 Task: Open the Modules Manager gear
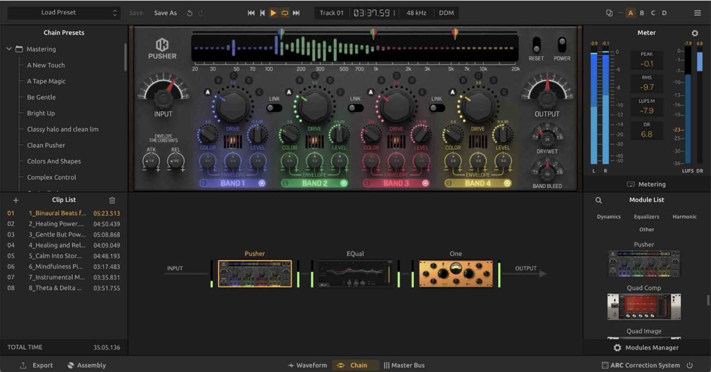[617, 348]
